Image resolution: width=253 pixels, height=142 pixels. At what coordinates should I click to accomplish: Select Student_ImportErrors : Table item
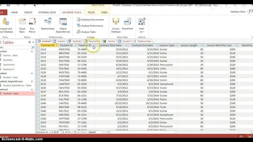(x=17, y=86)
